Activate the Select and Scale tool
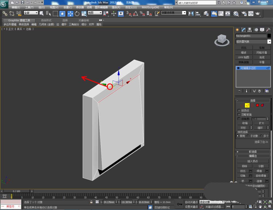Screen dimensions: 273x210 point(84,13)
